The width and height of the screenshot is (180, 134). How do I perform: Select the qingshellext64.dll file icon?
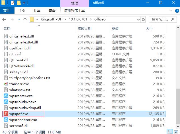coord(6,42)
